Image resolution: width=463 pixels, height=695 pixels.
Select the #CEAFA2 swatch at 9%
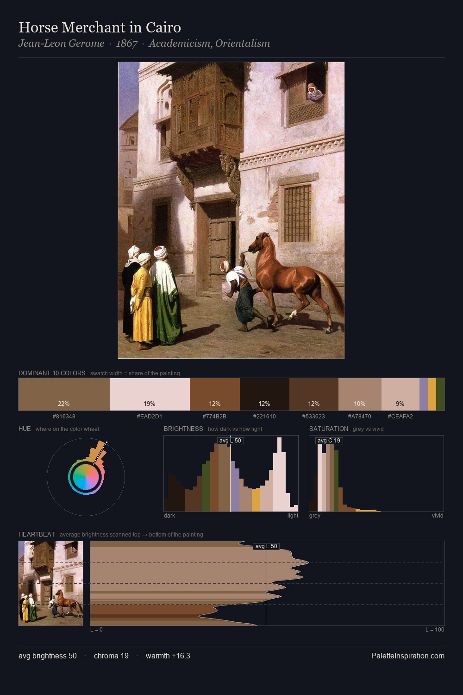click(400, 394)
